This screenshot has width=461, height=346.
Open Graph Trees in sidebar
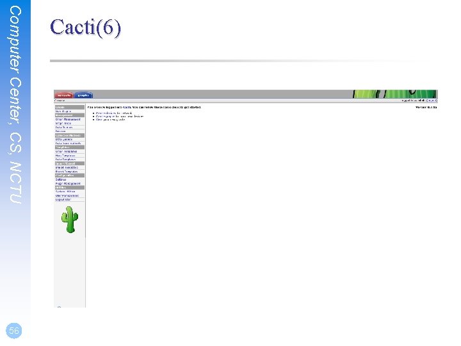(63, 124)
